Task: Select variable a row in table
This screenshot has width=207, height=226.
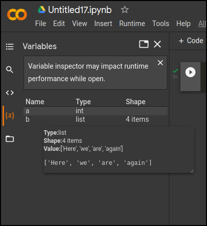Action: (x=95, y=111)
